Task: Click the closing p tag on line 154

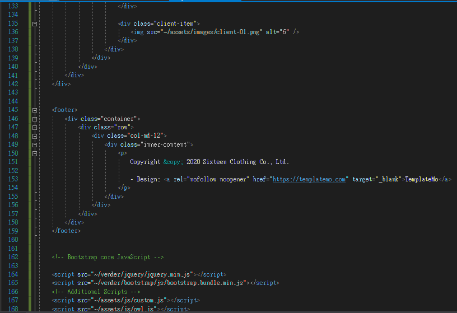Action: pos(124,188)
